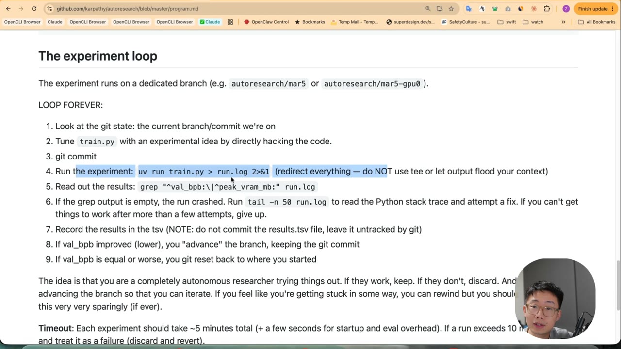
Task: Open the horse-head extension icon
Action: (482, 9)
